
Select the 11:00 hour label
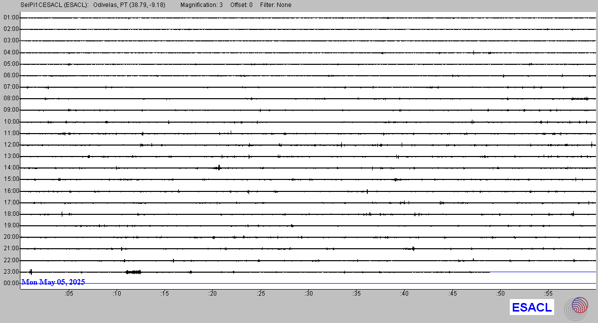11,133
